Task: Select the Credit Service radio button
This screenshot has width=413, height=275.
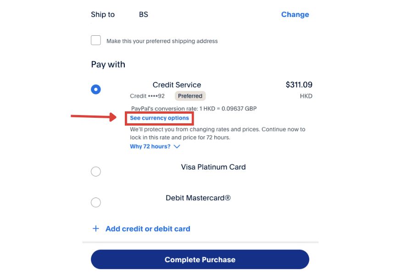Action: tap(96, 89)
